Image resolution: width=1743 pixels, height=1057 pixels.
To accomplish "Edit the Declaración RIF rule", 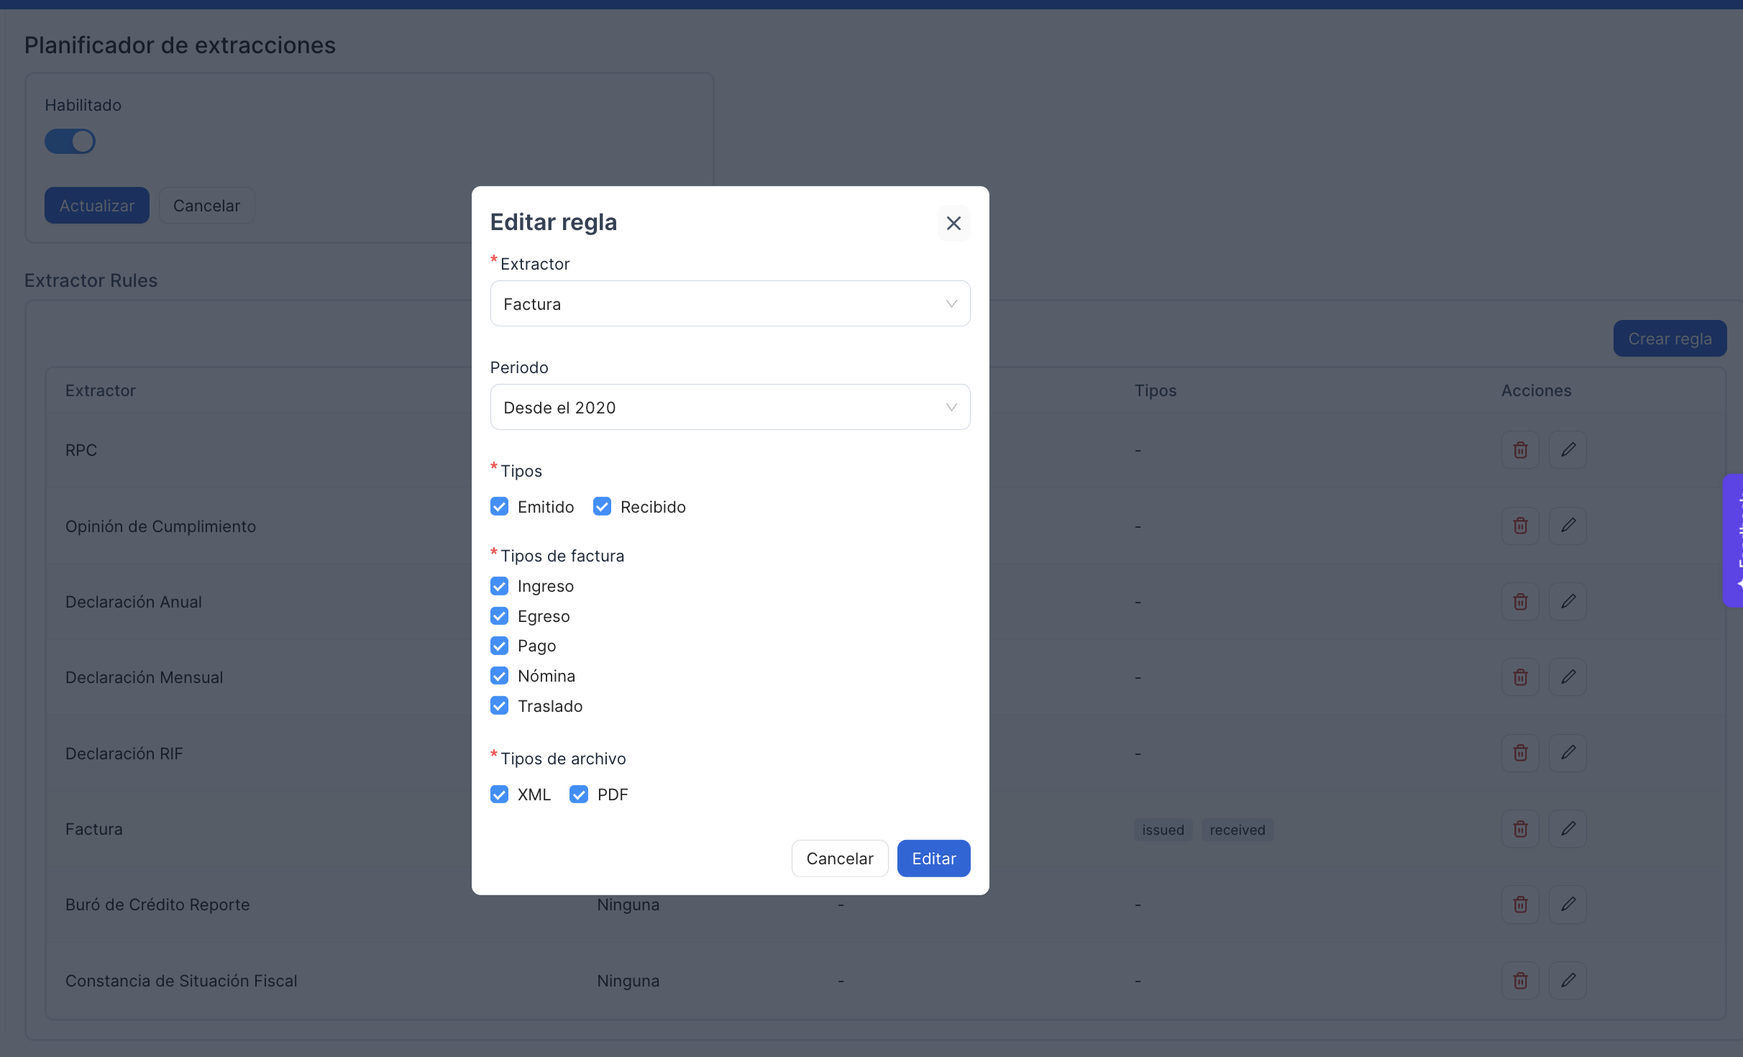I will pyautogui.click(x=1568, y=753).
